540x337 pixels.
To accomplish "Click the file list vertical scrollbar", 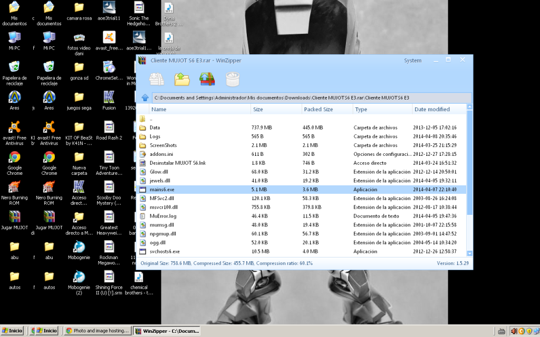I will (469, 184).
